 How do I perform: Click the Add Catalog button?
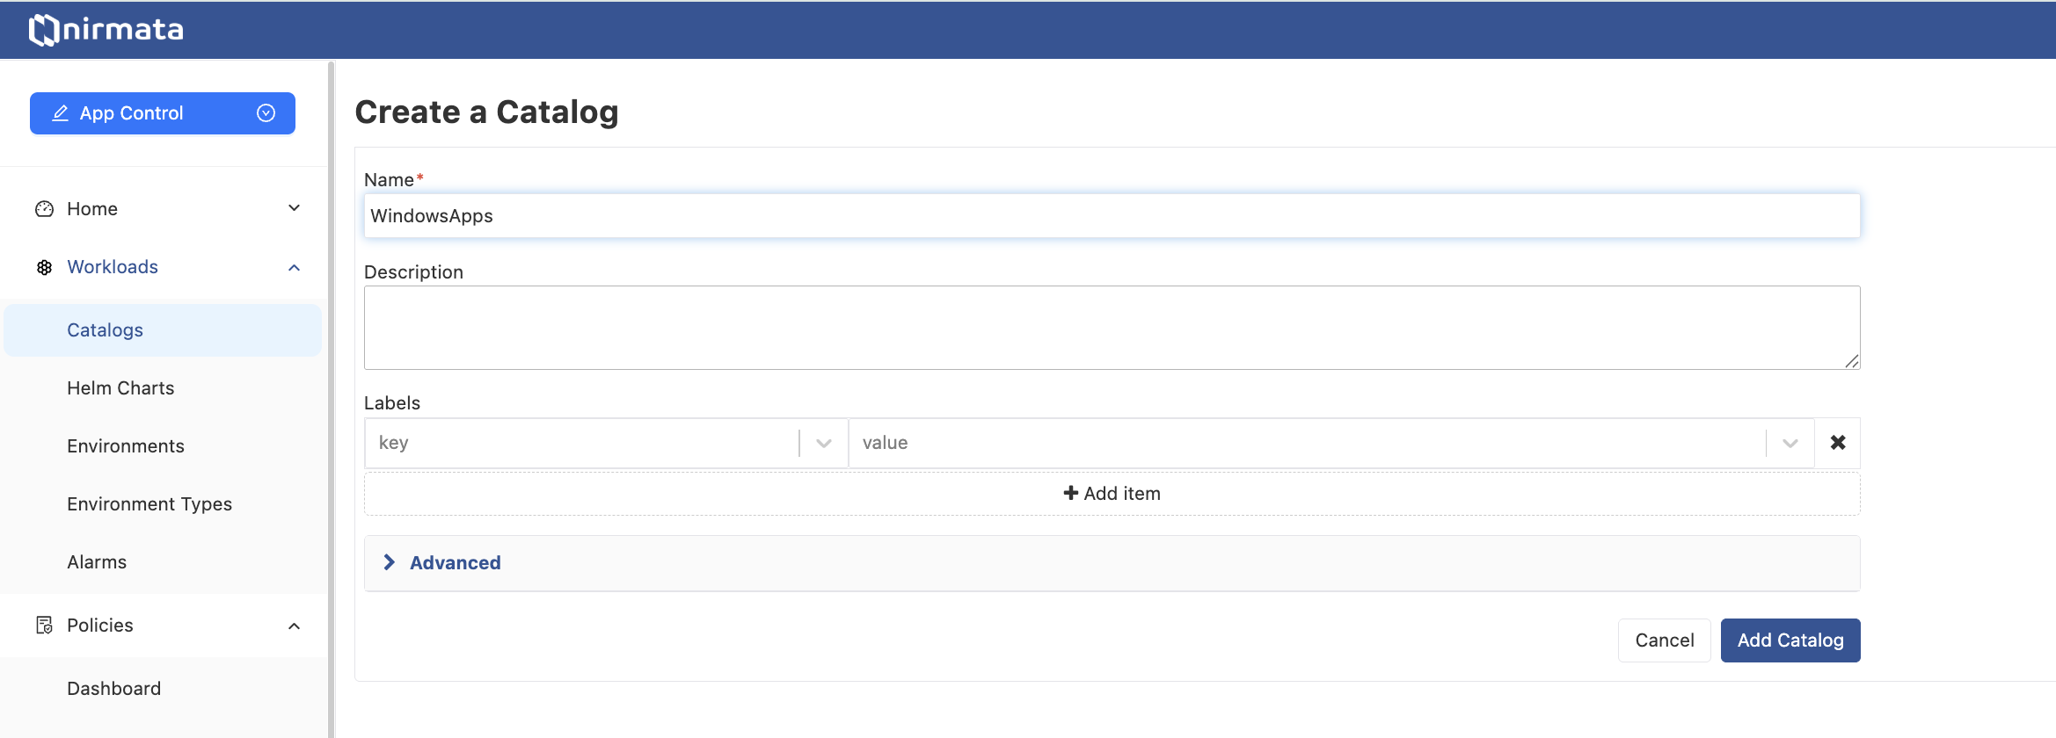point(1790,640)
